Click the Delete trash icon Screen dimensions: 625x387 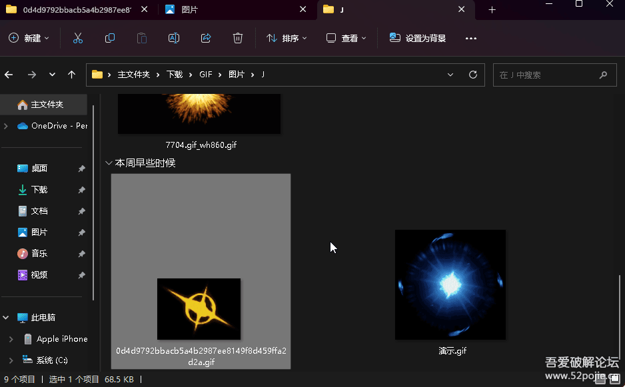(x=238, y=38)
